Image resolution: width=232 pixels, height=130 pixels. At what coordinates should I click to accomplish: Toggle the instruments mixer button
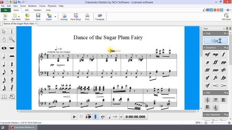[88, 117]
